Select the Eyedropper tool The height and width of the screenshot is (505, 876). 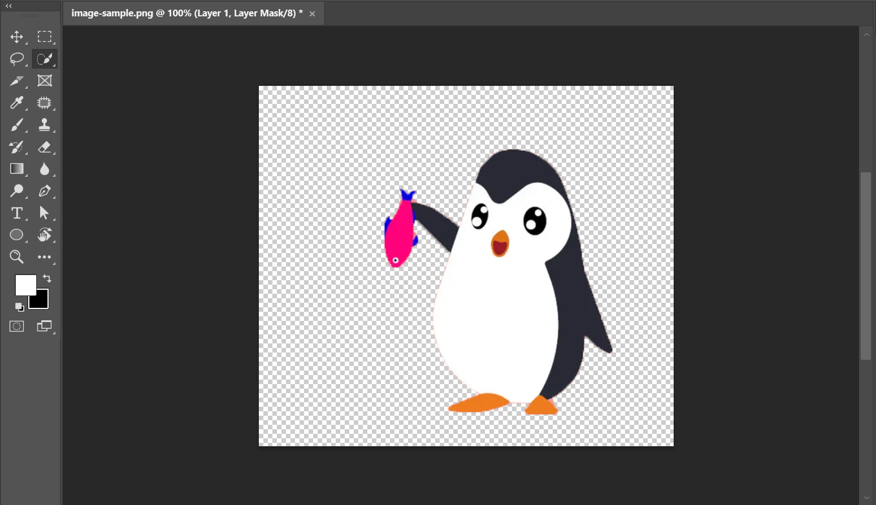tap(16, 103)
